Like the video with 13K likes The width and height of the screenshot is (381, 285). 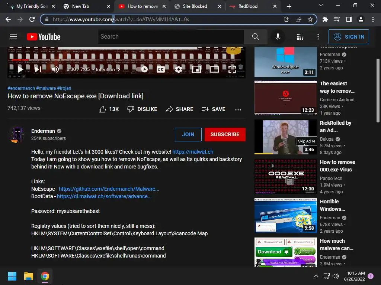pos(109,109)
